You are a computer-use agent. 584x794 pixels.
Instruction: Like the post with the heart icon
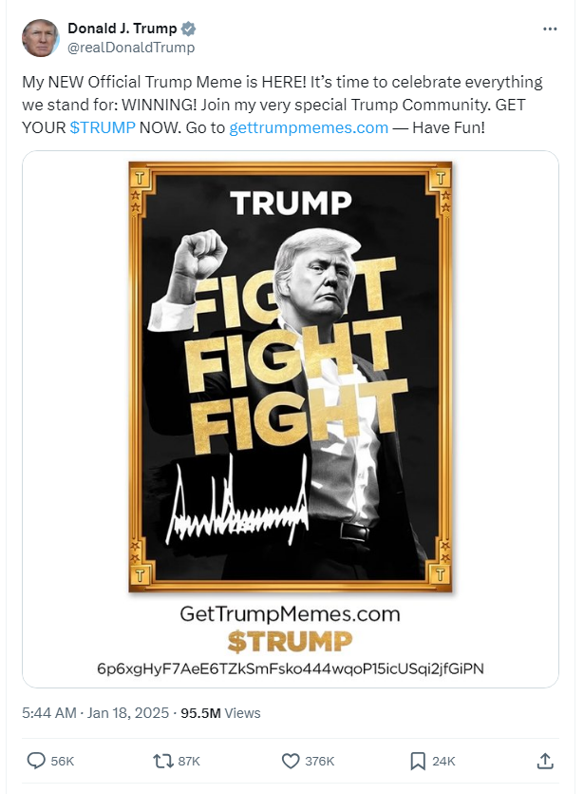(x=292, y=761)
